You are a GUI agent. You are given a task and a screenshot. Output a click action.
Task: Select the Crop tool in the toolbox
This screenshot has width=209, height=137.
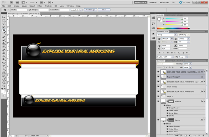(4, 30)
